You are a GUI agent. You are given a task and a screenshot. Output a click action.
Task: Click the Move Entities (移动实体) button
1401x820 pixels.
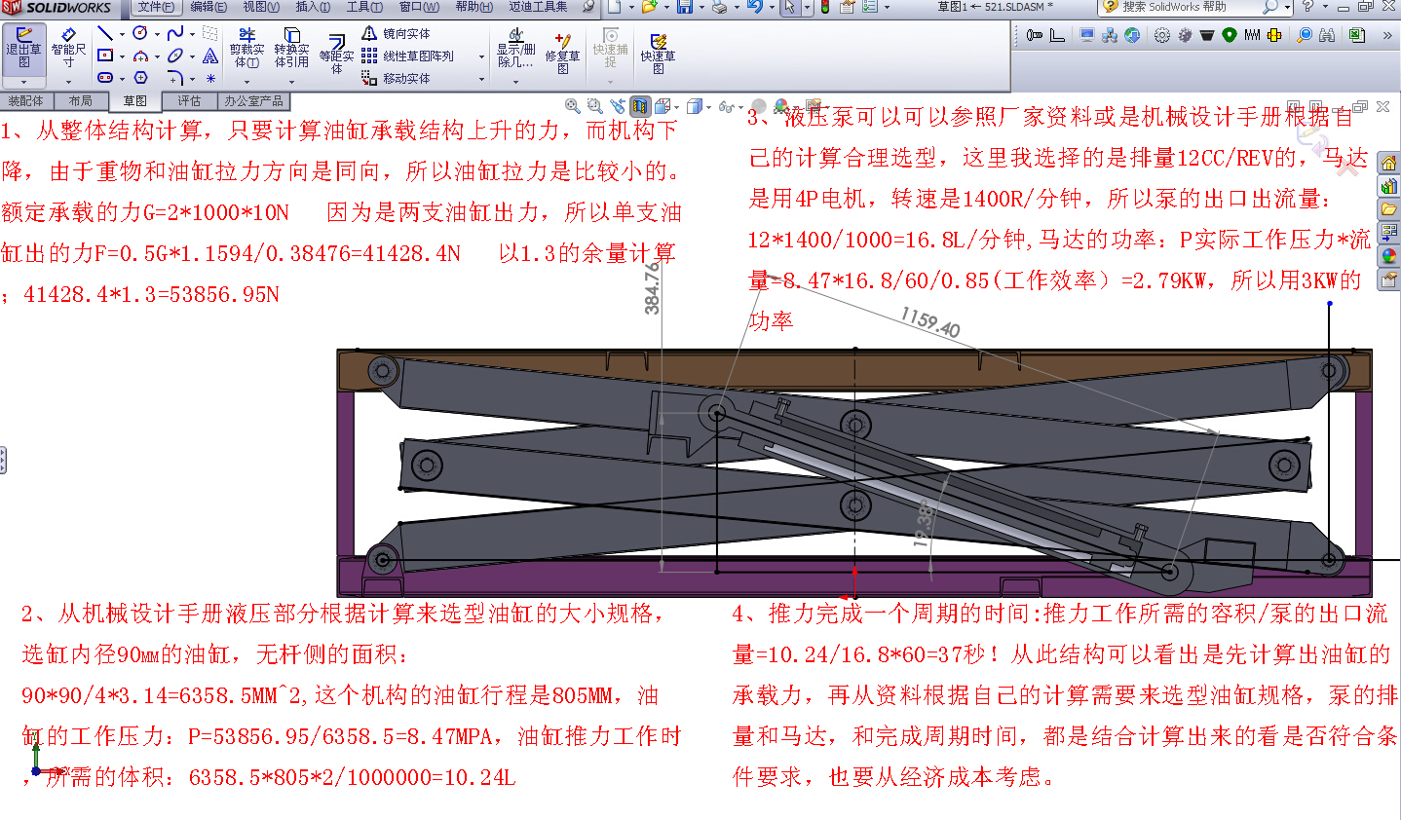point(397,79)
